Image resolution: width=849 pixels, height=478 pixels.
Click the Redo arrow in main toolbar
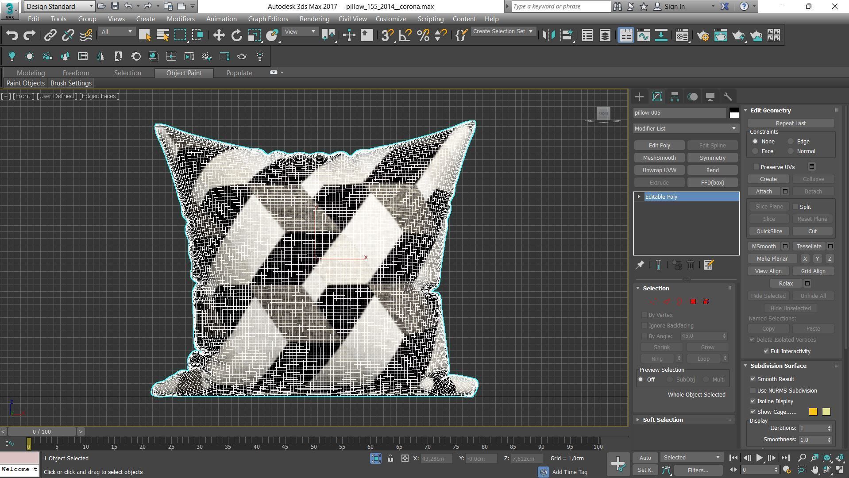click(x=30, y=35)
